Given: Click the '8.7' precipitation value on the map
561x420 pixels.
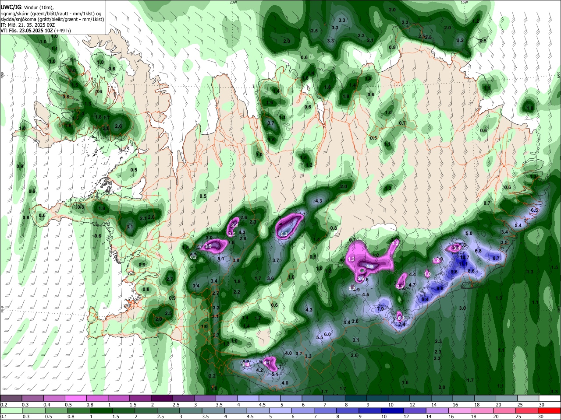Looking at the screenshot, I should click(496, 259).
